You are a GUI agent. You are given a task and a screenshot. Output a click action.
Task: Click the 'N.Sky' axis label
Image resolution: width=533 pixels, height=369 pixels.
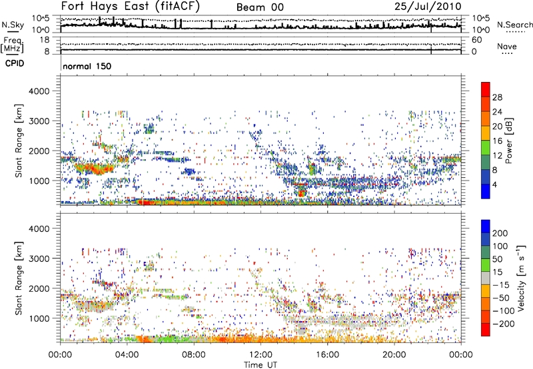pos(13,25)
